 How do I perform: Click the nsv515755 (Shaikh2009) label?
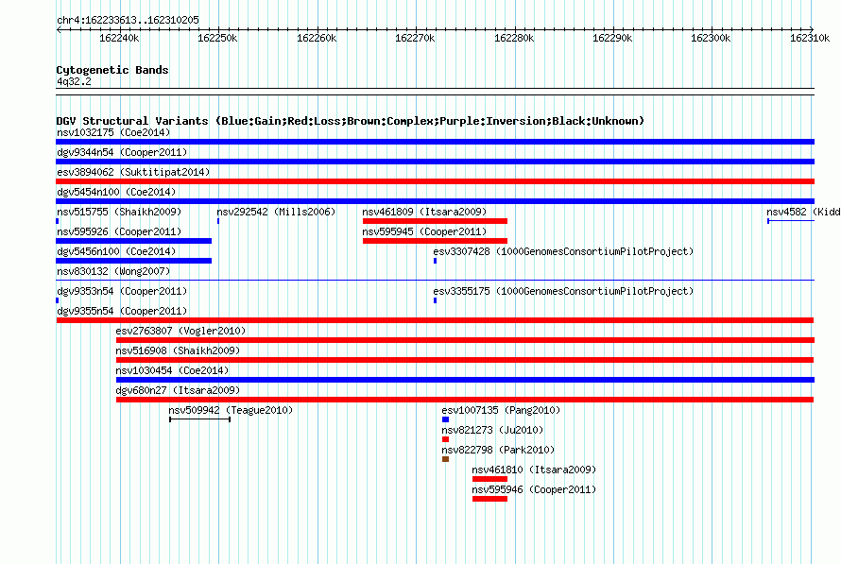[119, 212]
